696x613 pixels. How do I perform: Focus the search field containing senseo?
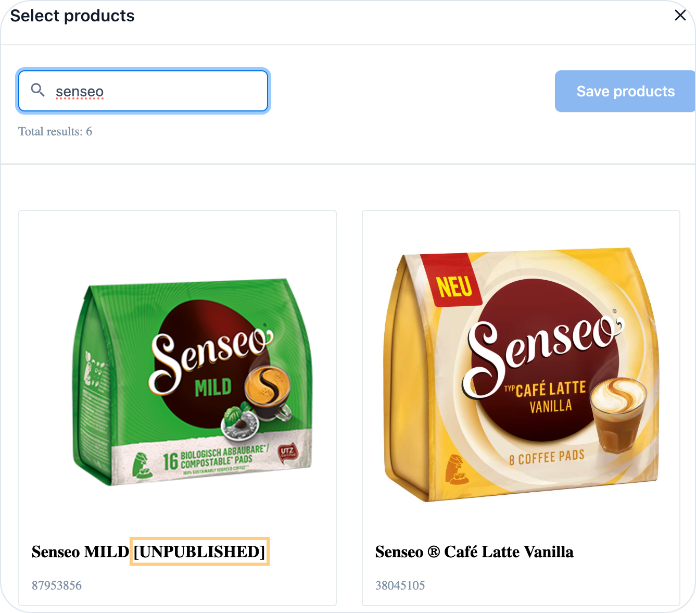pyautogui.click(x=156, y=92)
